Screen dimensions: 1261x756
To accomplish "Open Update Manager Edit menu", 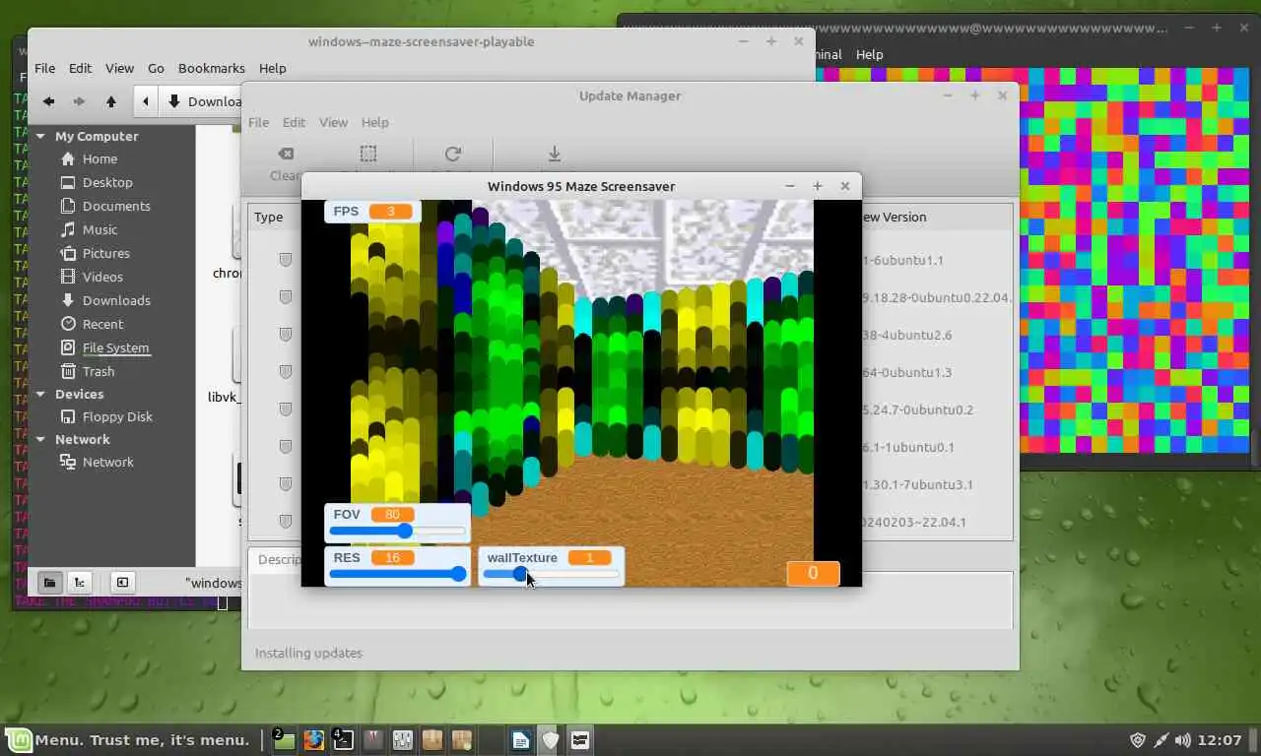I will point(294,122).
